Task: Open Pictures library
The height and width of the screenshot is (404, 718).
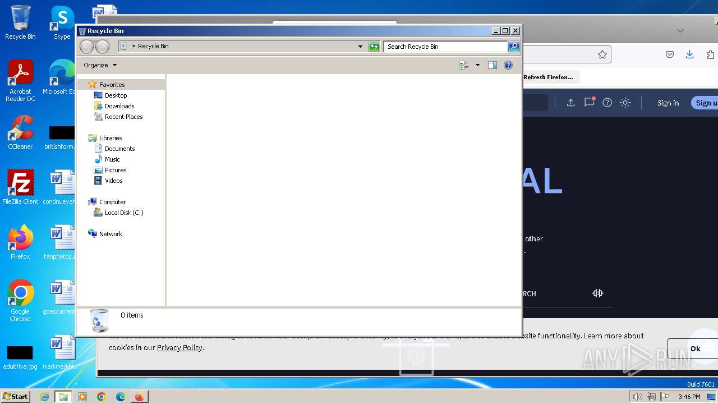Action: tap(116, 170)
